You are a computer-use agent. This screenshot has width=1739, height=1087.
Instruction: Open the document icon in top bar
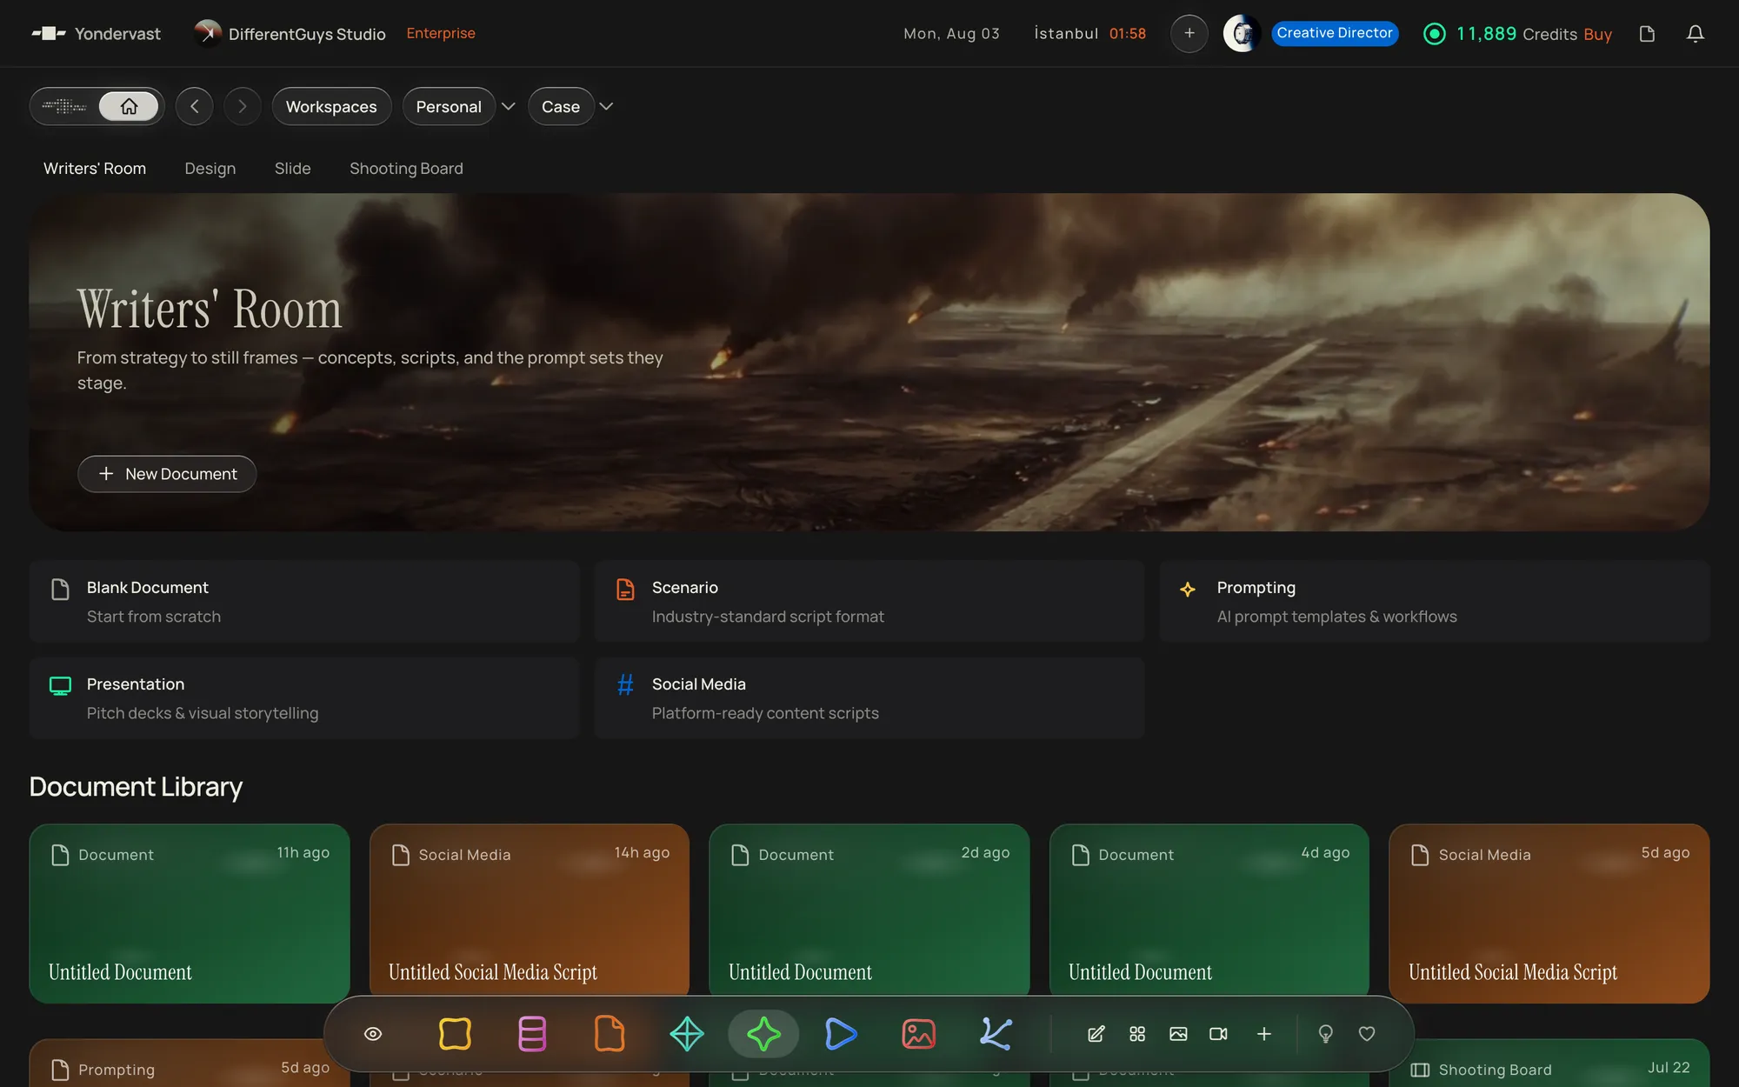(x=1646, y=33)
